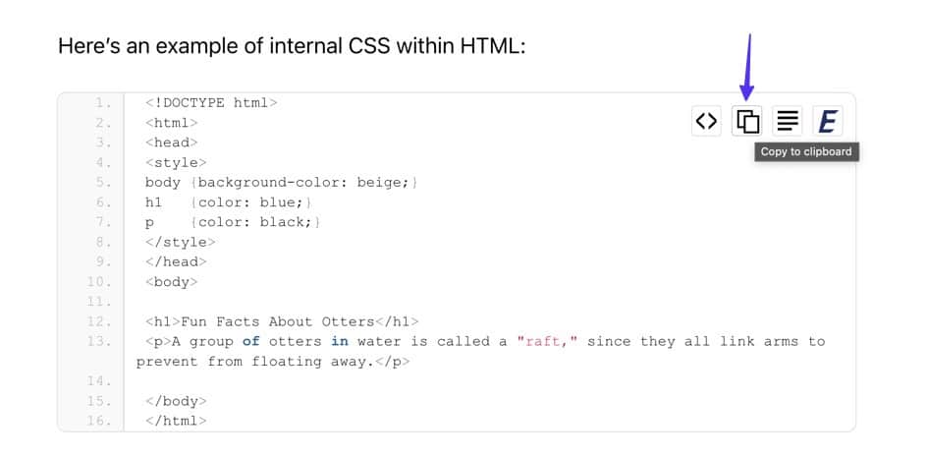Screen dimensions: 929x458
Task: Click the body background-color: beige line
Action: click(282, 183)
